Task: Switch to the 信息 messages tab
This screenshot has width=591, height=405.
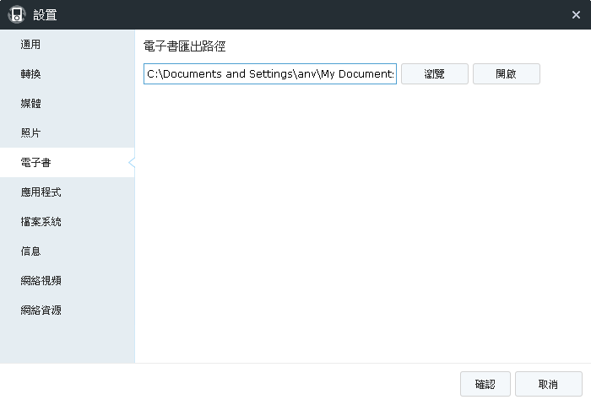Action: point(30,251)
